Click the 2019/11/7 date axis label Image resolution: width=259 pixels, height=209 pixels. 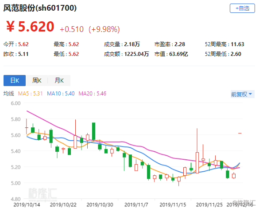136,205
